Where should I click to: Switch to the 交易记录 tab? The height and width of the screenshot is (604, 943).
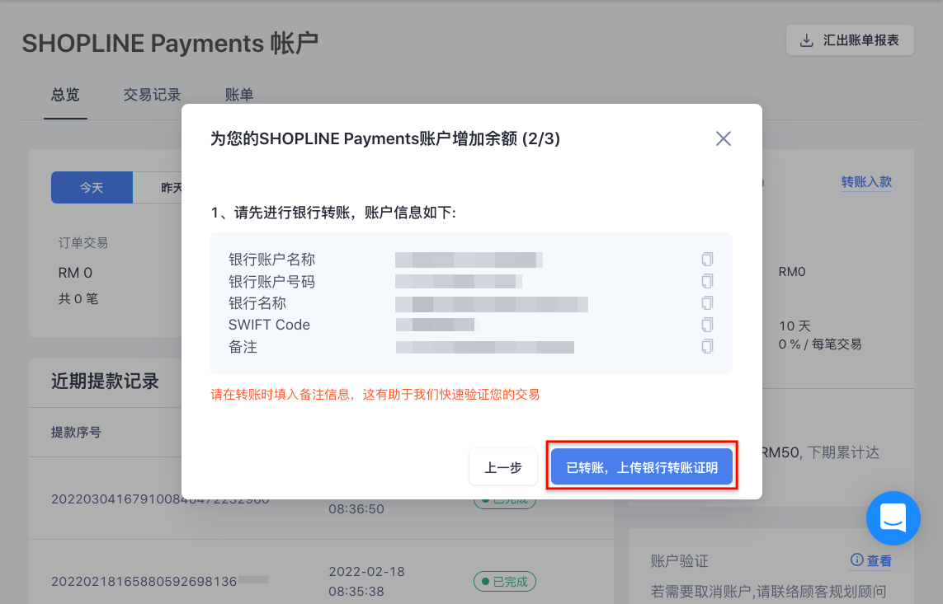152,95
